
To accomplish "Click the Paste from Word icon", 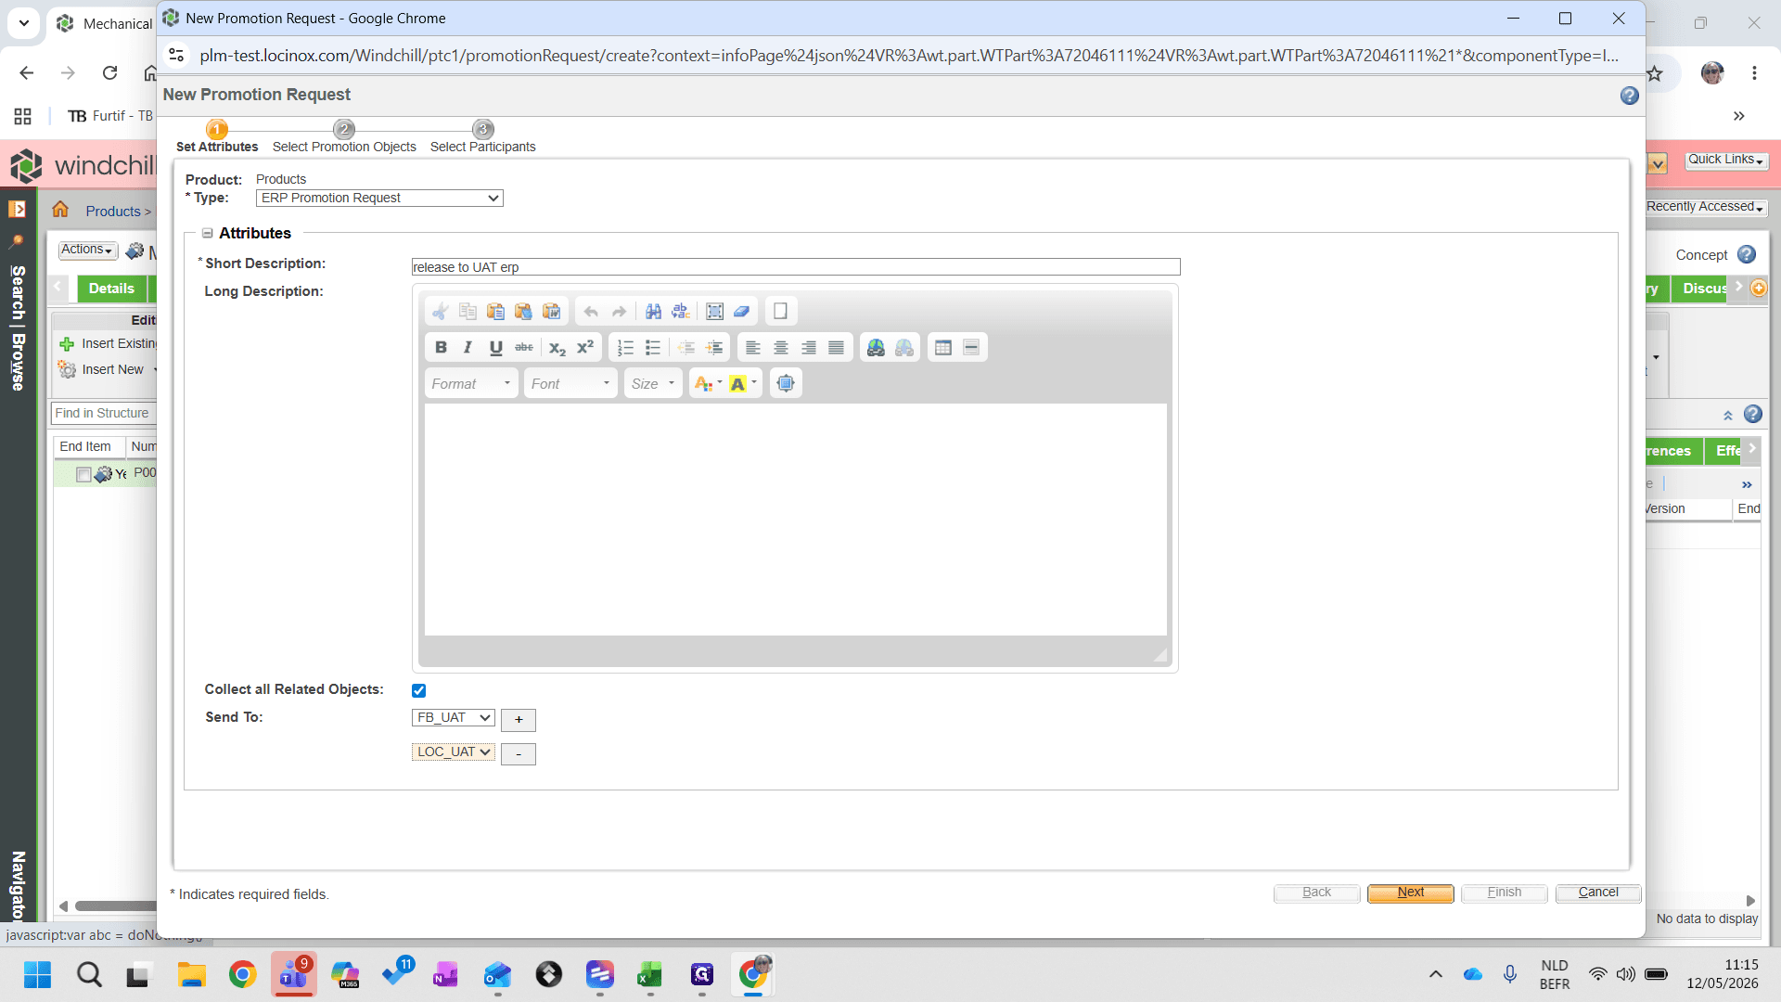I will click(x=551, y=312).
